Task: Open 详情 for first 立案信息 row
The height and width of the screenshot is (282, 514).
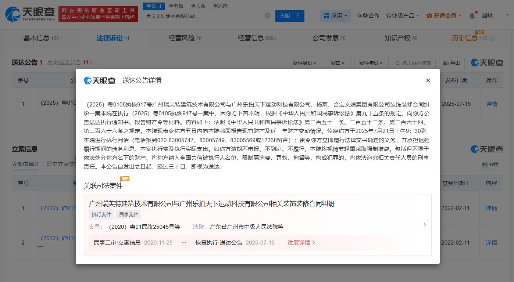Action: pyautogui.click(x=491, y=208)
